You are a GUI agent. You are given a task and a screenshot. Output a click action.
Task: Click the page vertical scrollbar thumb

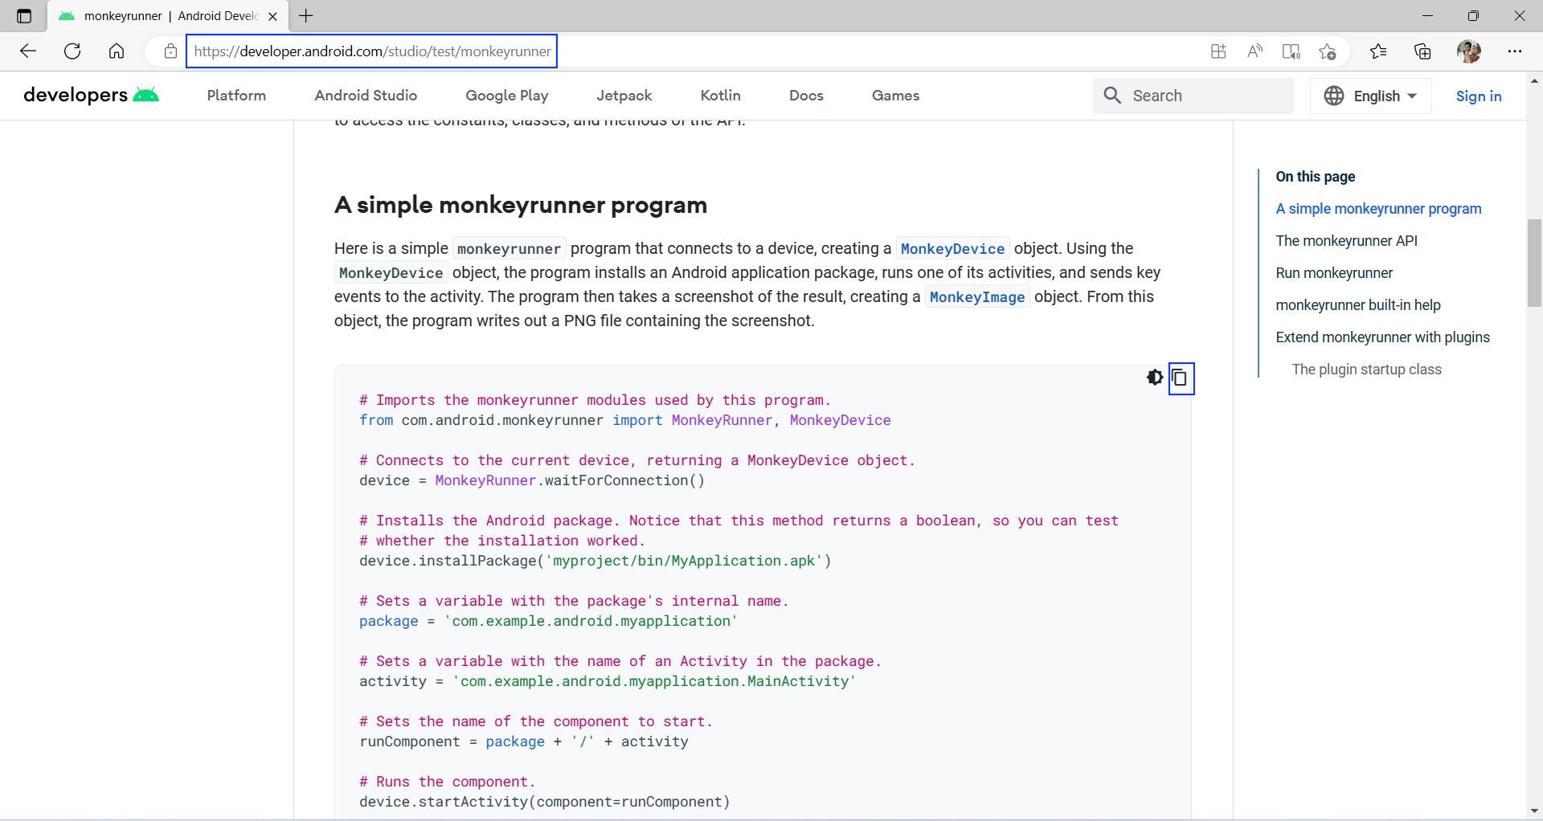coord(1534,263)
